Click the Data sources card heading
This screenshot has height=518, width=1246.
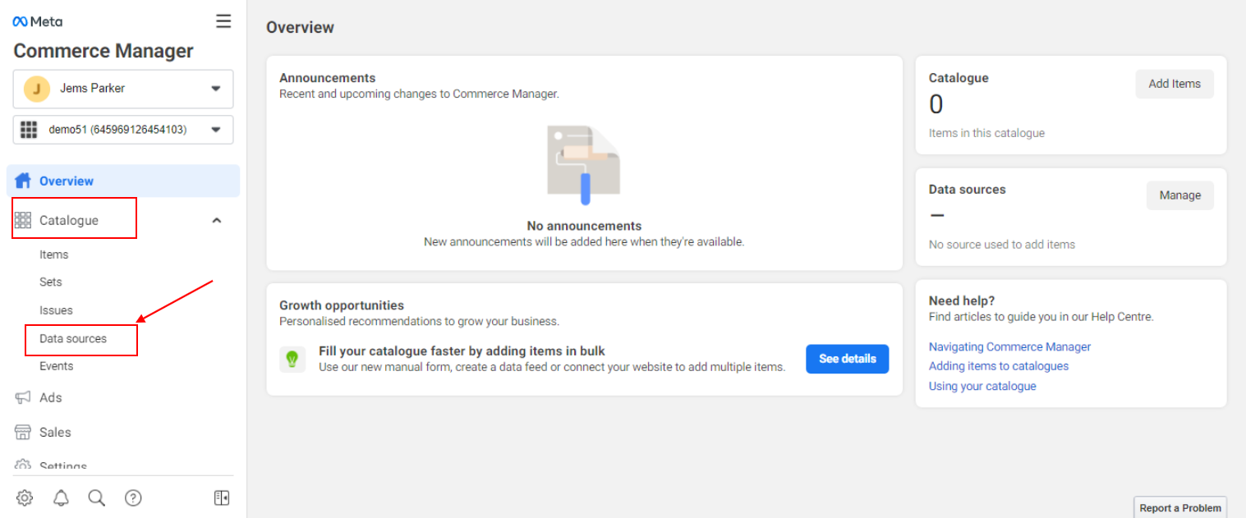pos(968,189)
